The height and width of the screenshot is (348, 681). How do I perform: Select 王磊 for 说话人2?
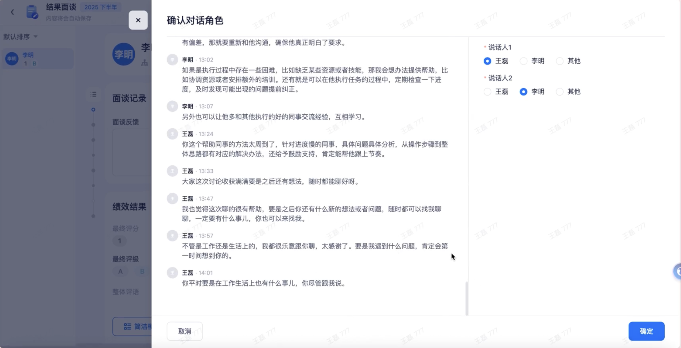pyautogui.click(x=487, y=92)
